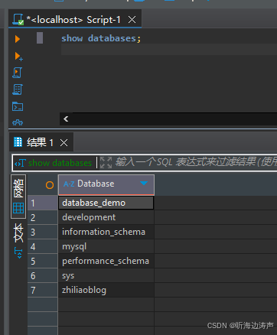The height and width of the screenshot is (335, 277).
Task: Execute SQL statement in new tab icon
Action: point(18,57)
